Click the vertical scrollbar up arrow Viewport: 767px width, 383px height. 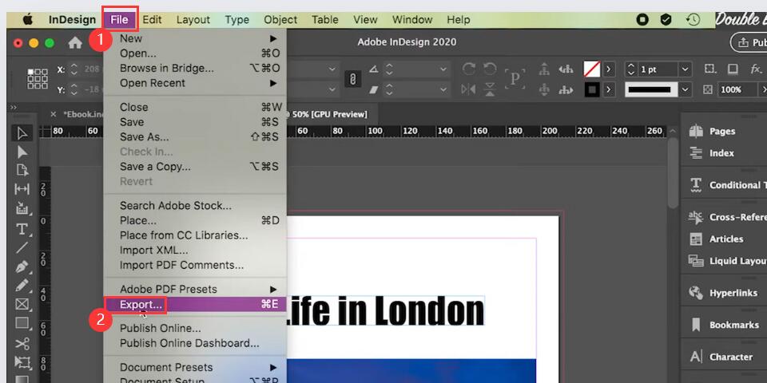click(673, 131)
